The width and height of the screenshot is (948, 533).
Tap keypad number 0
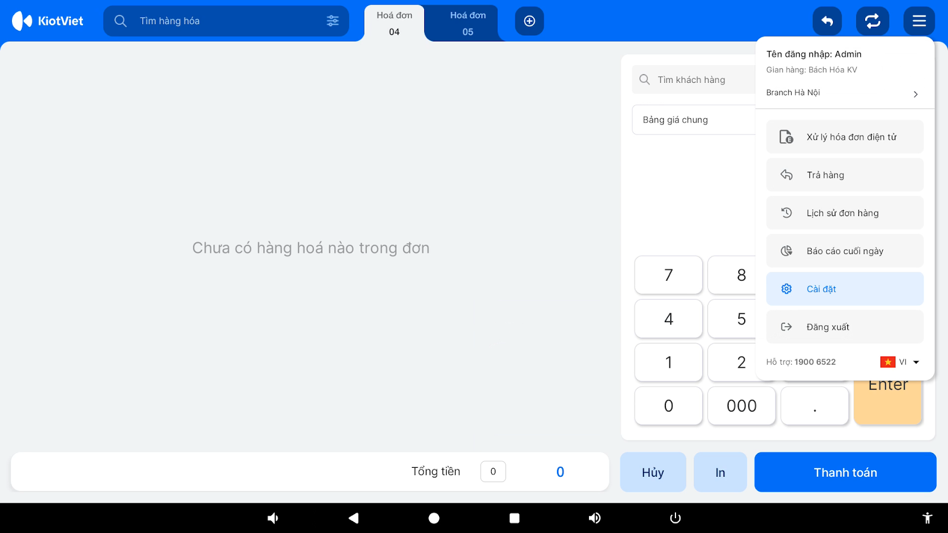click(x=668, y=406)
